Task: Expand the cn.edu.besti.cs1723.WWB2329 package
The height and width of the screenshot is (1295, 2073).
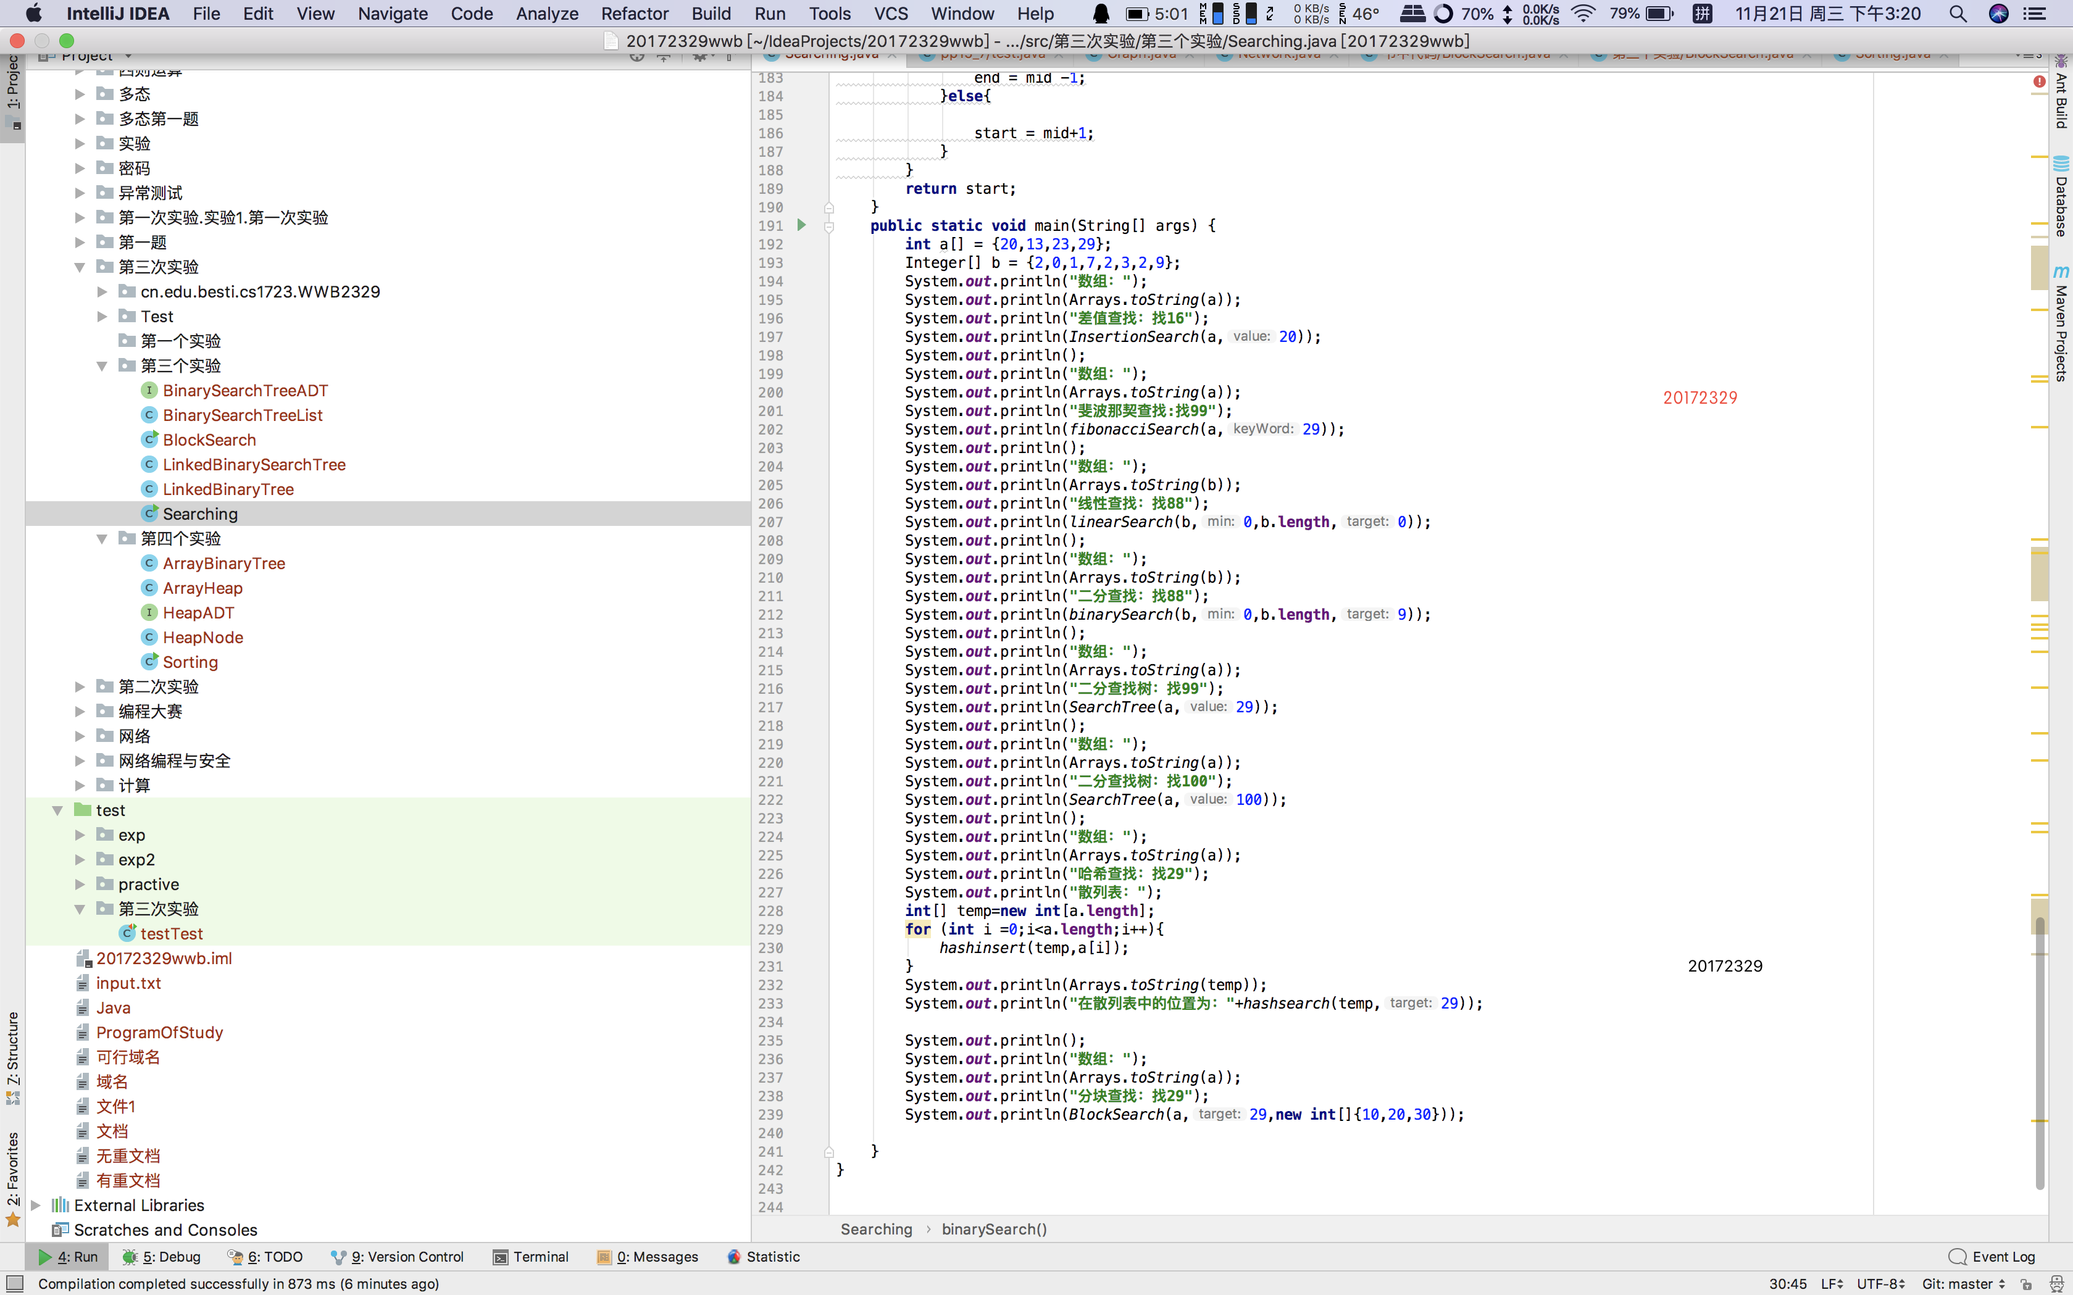Action: (x=102, y=292)
